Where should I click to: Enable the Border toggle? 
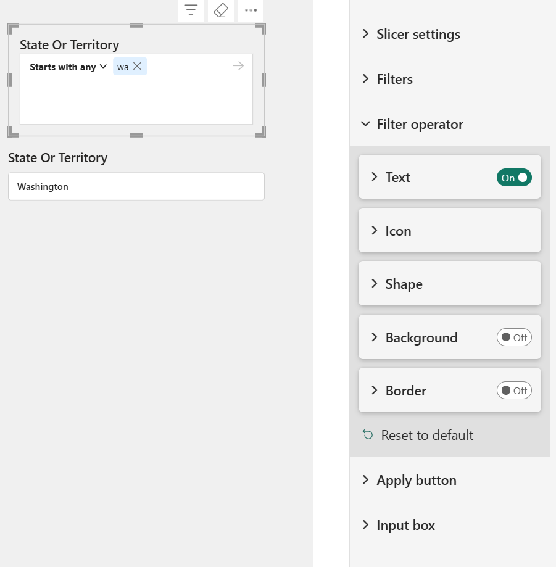tap(514, 391)
